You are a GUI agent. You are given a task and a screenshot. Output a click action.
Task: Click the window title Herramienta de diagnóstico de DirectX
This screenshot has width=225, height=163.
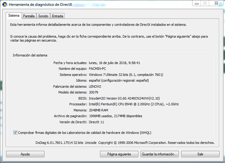point(40,5)
